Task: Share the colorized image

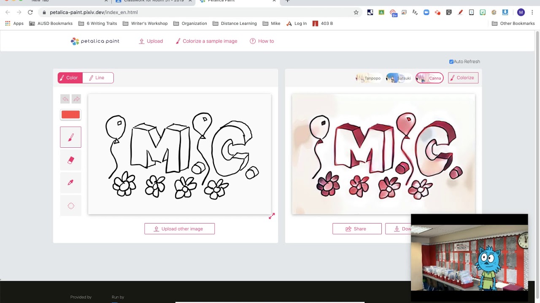Action: (357, 229)
